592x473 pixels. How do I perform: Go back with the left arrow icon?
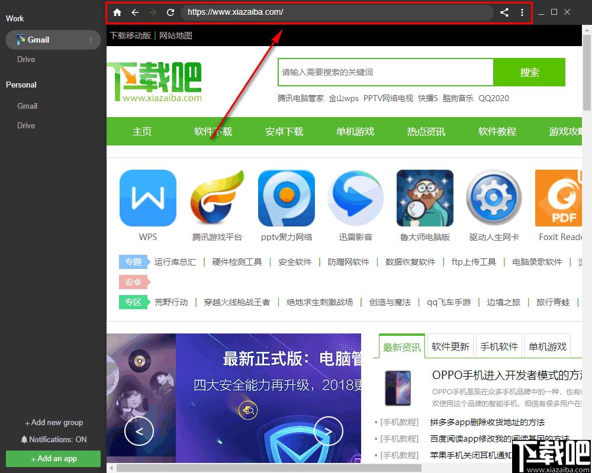(135, 12)
